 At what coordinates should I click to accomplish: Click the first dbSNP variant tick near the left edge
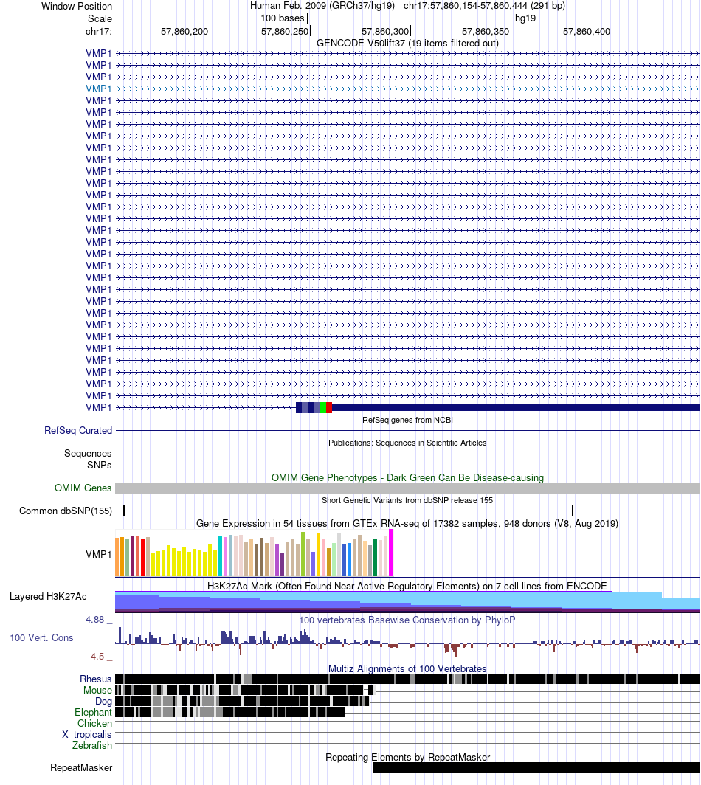124,511
